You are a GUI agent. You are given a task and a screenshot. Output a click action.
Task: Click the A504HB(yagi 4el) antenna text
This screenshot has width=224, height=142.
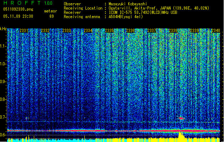[126, 17]
